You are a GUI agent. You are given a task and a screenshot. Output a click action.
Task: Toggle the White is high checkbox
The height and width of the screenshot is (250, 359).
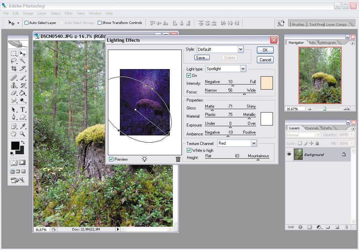coord(189,150)
